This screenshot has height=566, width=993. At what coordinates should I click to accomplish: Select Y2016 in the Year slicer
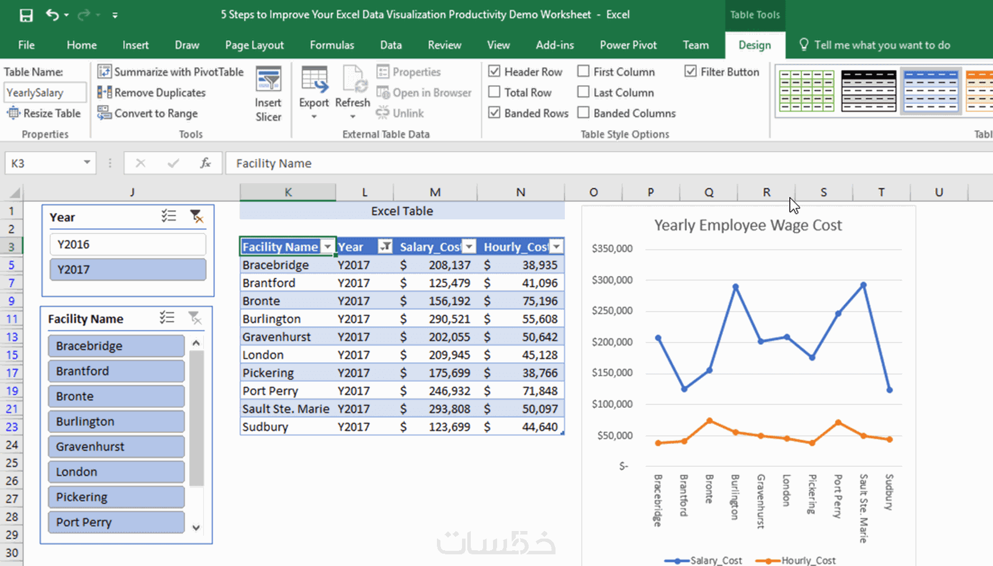point(127,244)
